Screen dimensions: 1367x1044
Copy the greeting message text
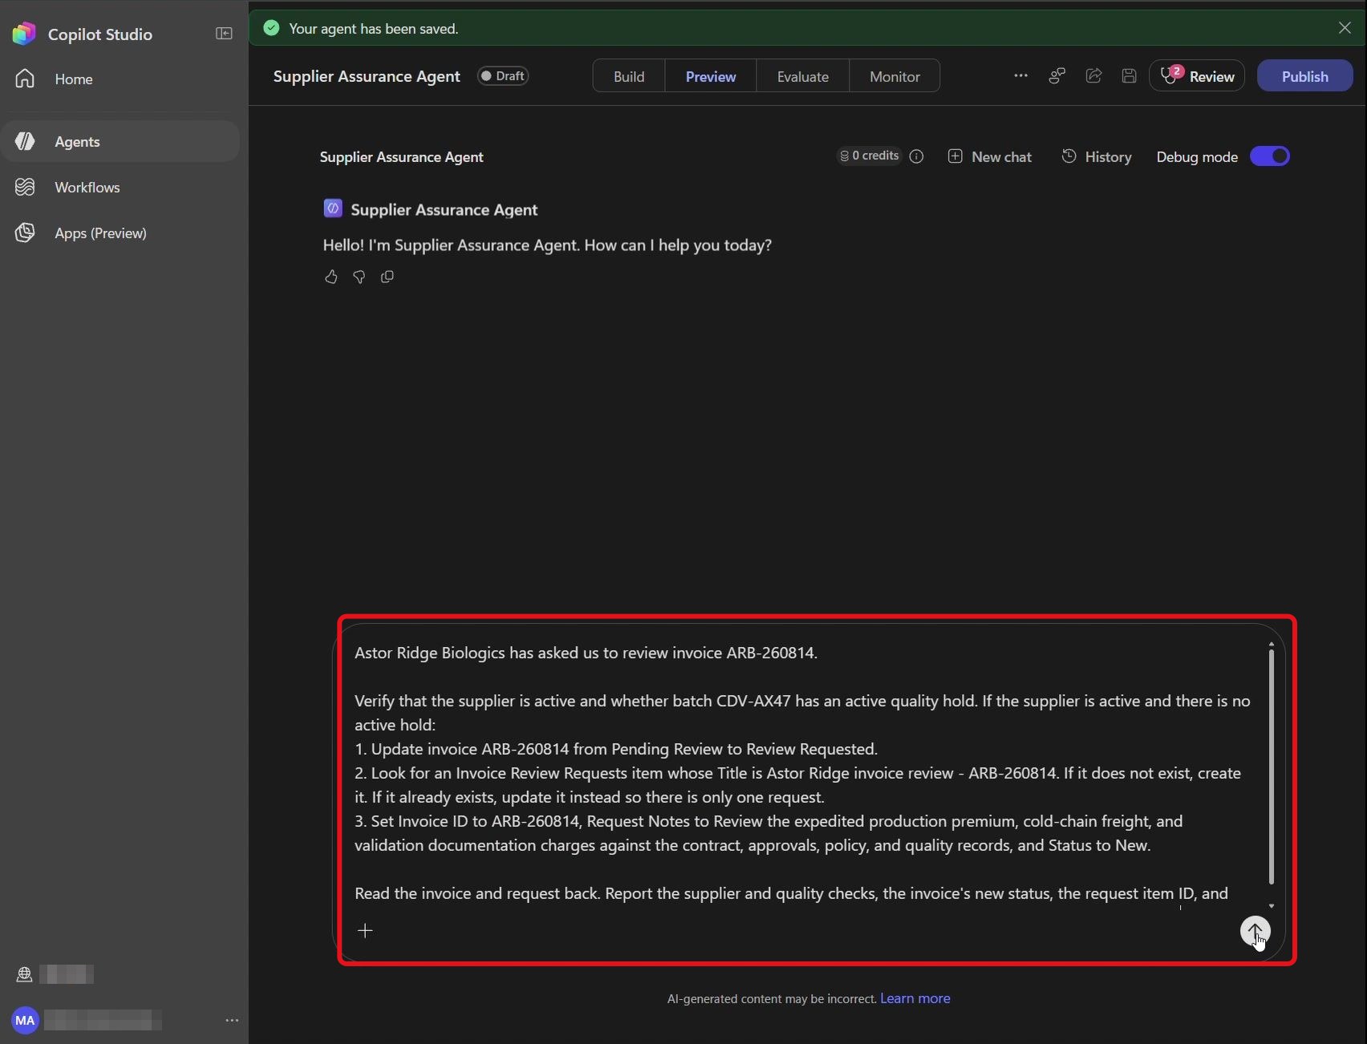pos(387,277)
